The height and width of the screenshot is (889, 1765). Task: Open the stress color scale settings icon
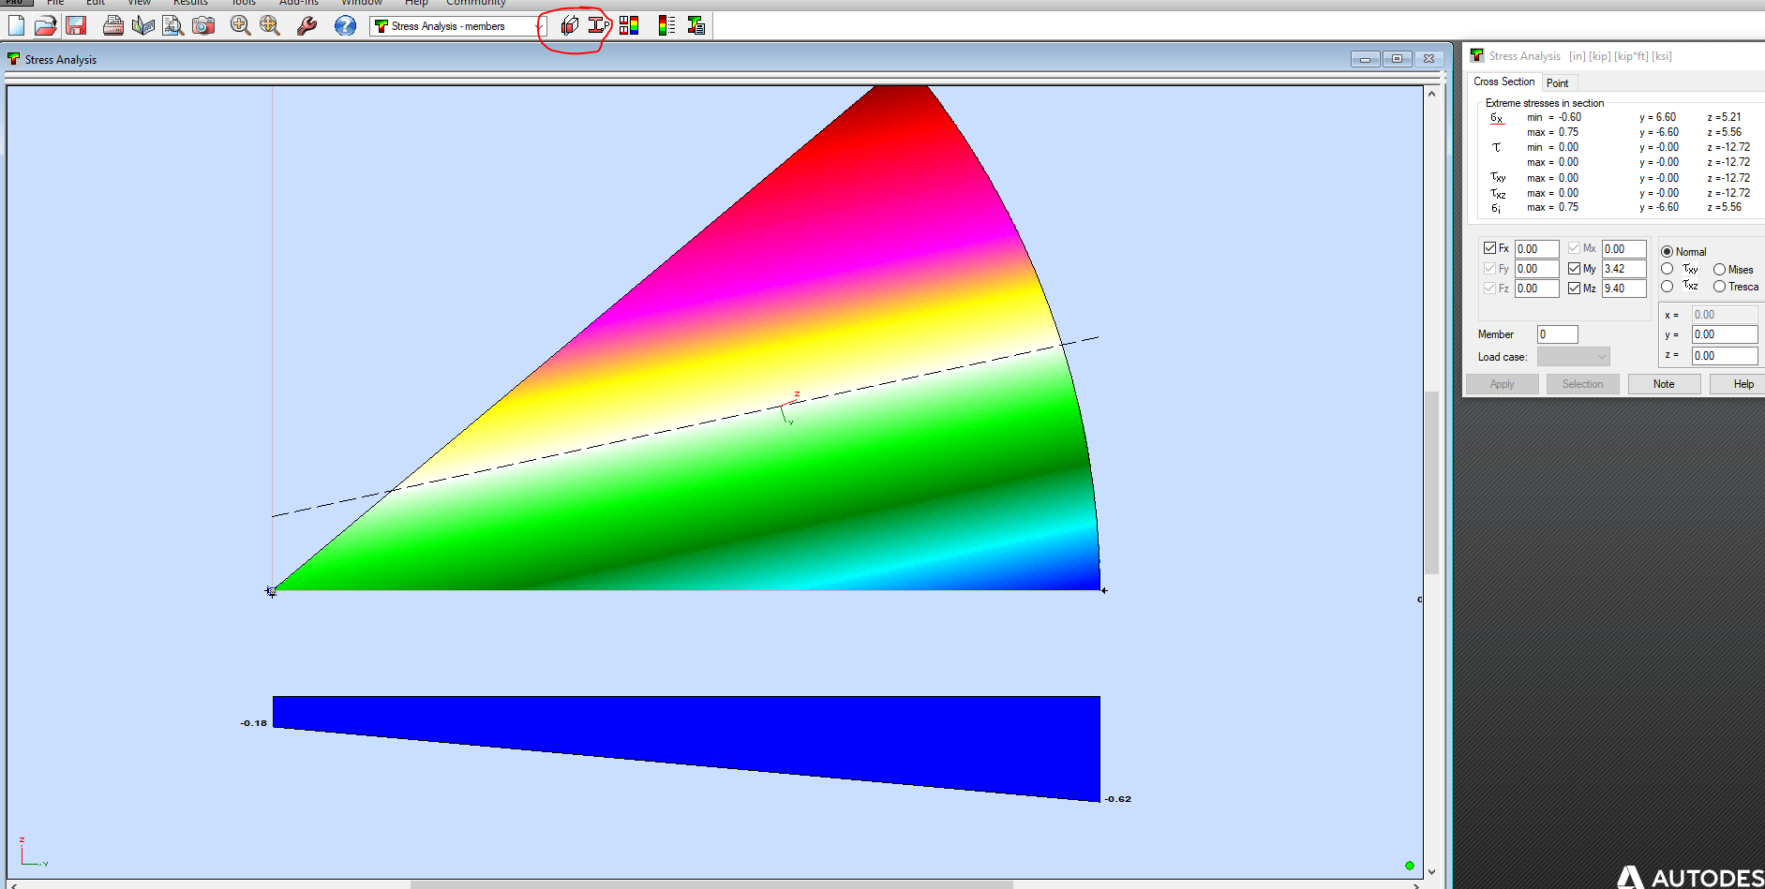666,25
